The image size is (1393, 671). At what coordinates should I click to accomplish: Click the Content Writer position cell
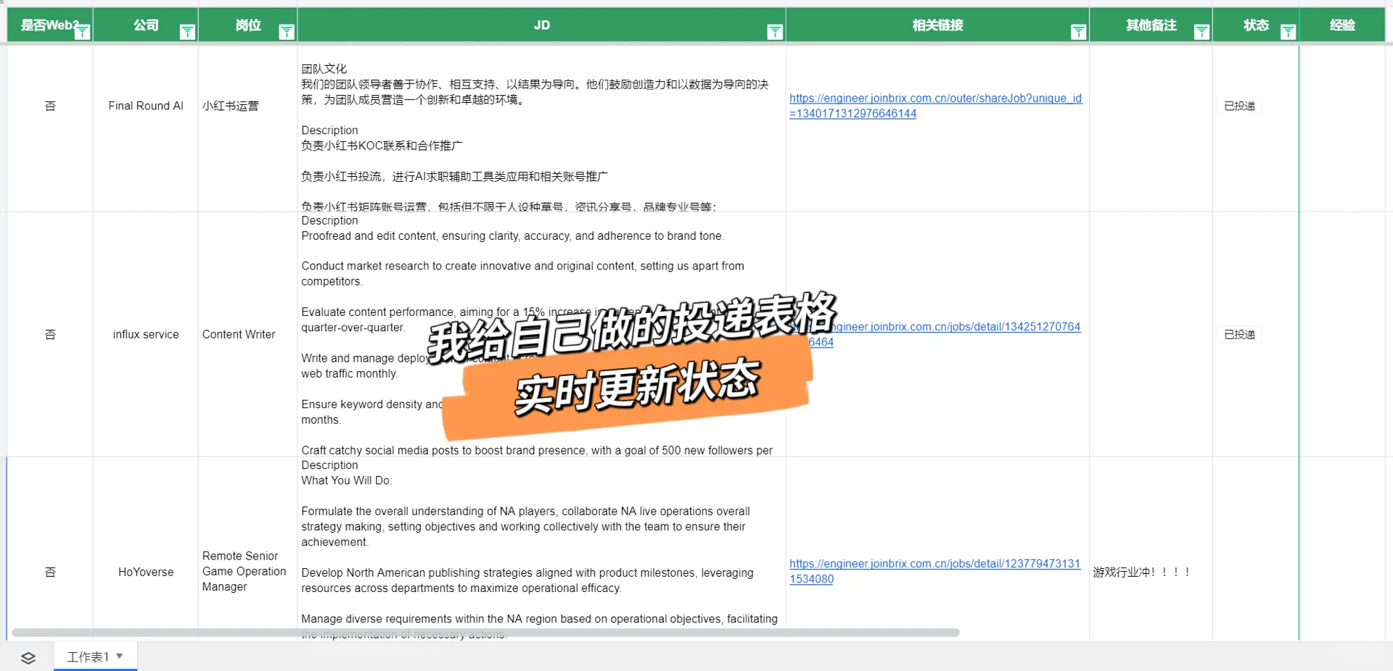239,335
